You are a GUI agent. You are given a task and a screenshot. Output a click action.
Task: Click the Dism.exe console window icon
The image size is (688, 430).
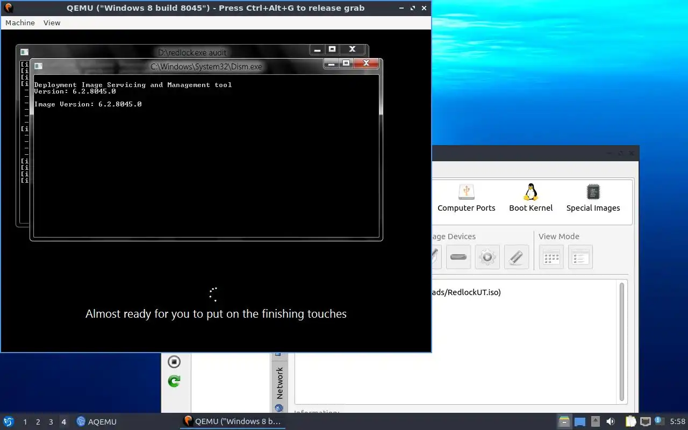pos(38,66)
